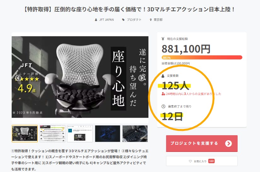The height and width of the screenshot is (172, 260).
Task: Click the clock icon beside 募集終了まで残り
Action: (x=163, y=106)
